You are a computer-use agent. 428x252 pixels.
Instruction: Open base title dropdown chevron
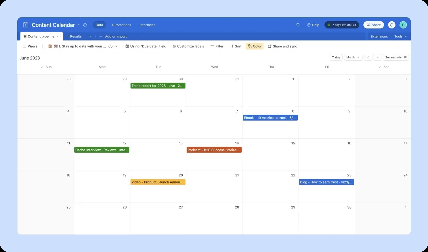coord(79,25)
